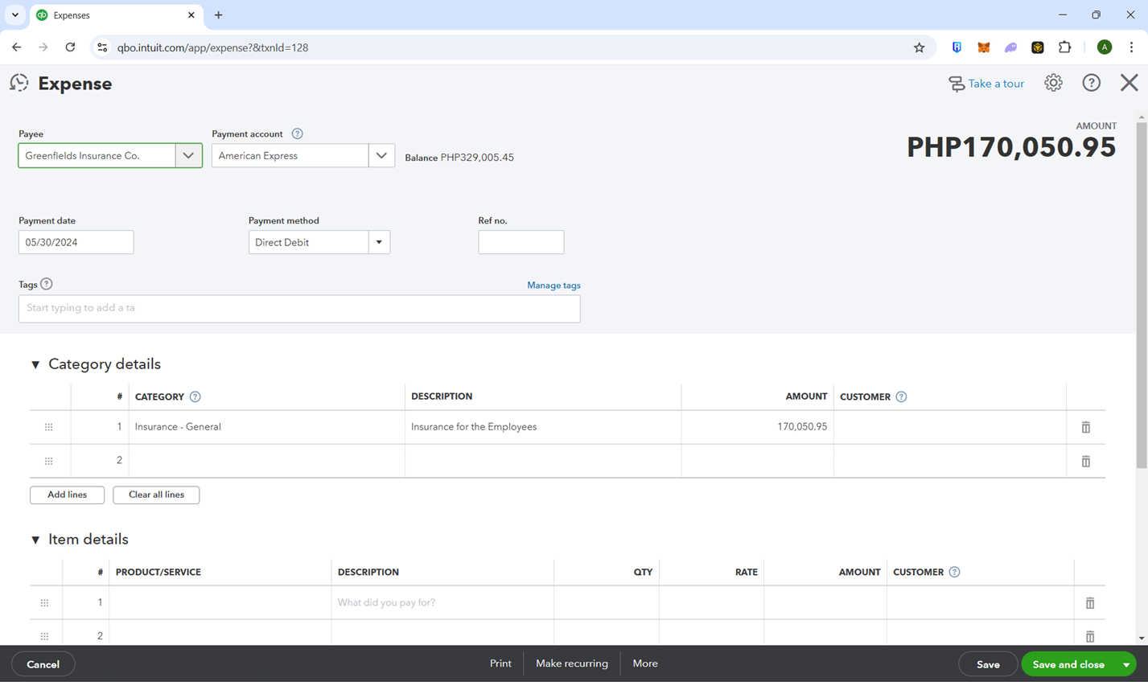Click the Payment account field American Express

click(x=290, y=156)
